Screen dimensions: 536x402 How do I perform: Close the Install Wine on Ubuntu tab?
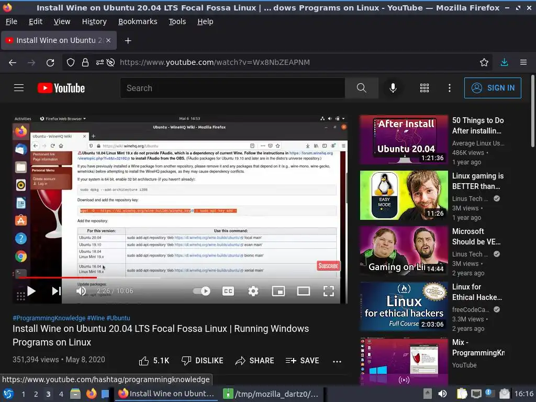click(108, 40)
